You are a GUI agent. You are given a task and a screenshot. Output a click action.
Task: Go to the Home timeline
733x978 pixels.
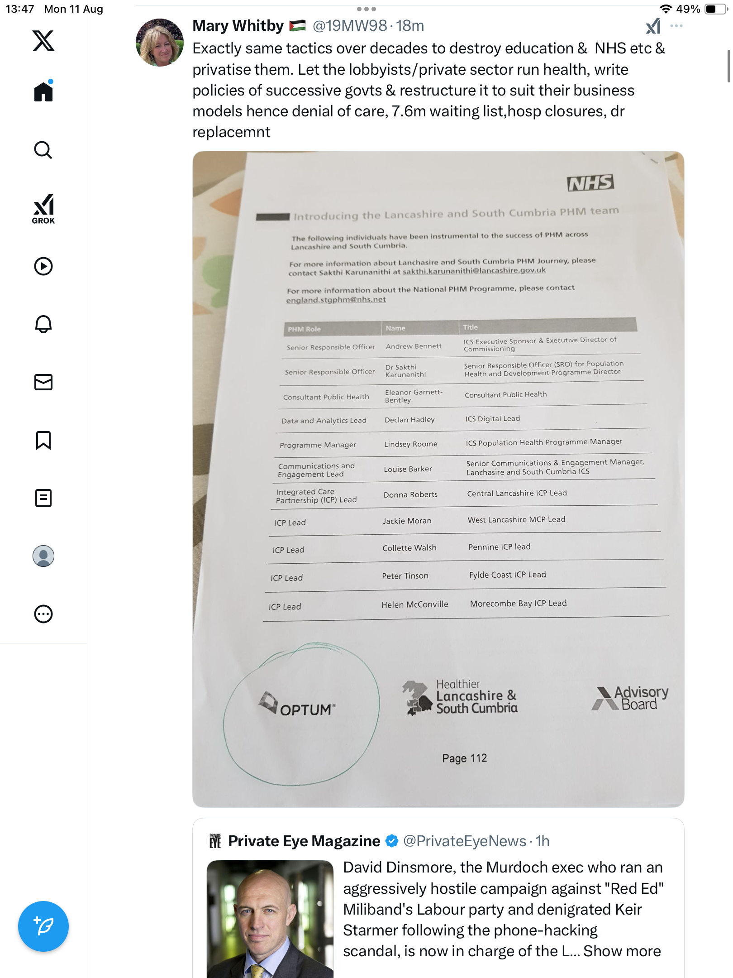coord(43,92)
